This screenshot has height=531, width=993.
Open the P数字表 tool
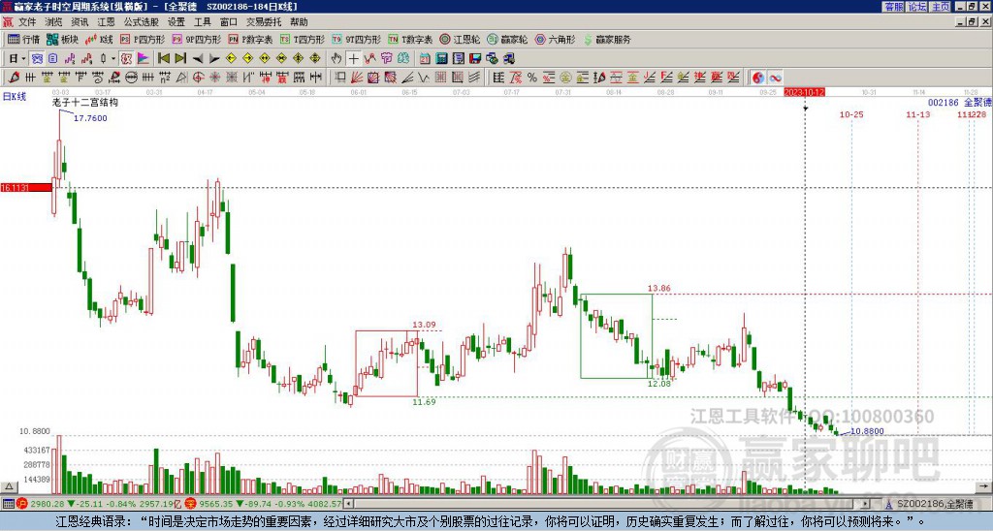(250, 39)
